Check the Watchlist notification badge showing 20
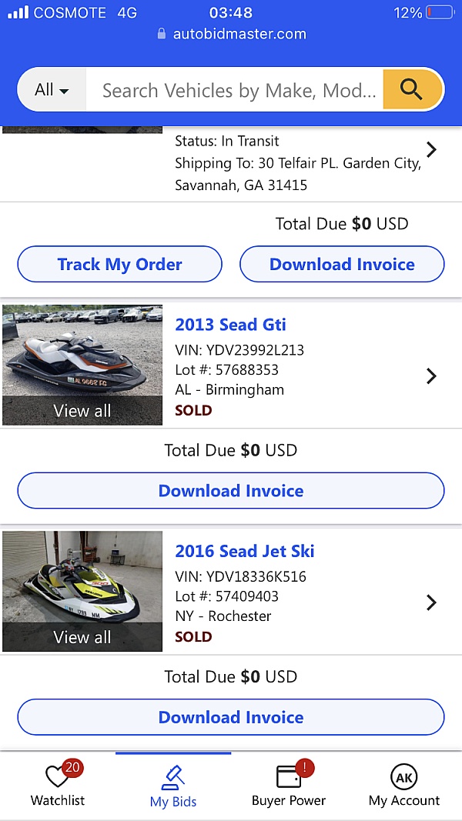The image size is (462, 821). pos(72,767)
